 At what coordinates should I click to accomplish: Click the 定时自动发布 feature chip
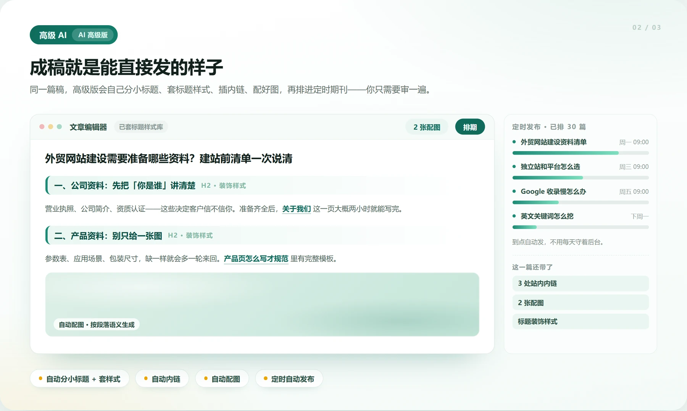(x=289, y=379)
